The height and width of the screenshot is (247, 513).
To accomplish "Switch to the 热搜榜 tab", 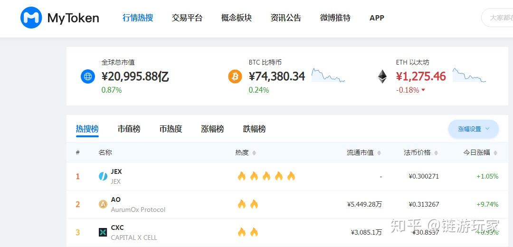I will pyautogui.click(x=87, y=129).
